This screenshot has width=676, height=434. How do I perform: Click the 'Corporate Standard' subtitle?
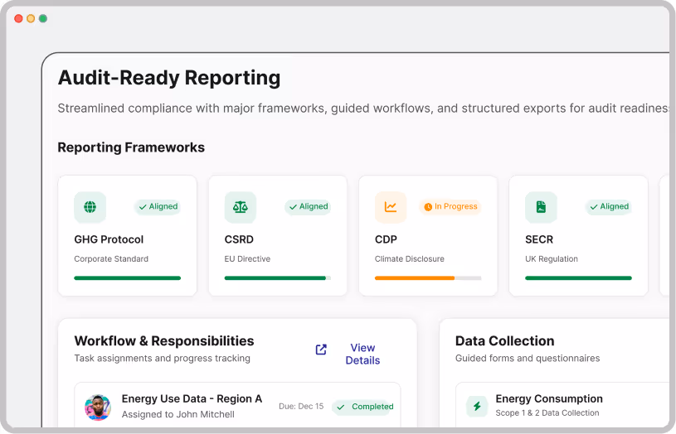111,258
